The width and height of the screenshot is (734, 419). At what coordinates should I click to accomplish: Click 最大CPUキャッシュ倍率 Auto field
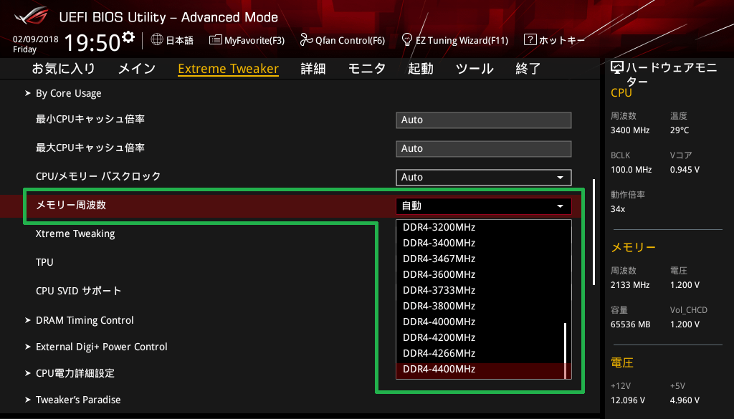tap(484, 148)
